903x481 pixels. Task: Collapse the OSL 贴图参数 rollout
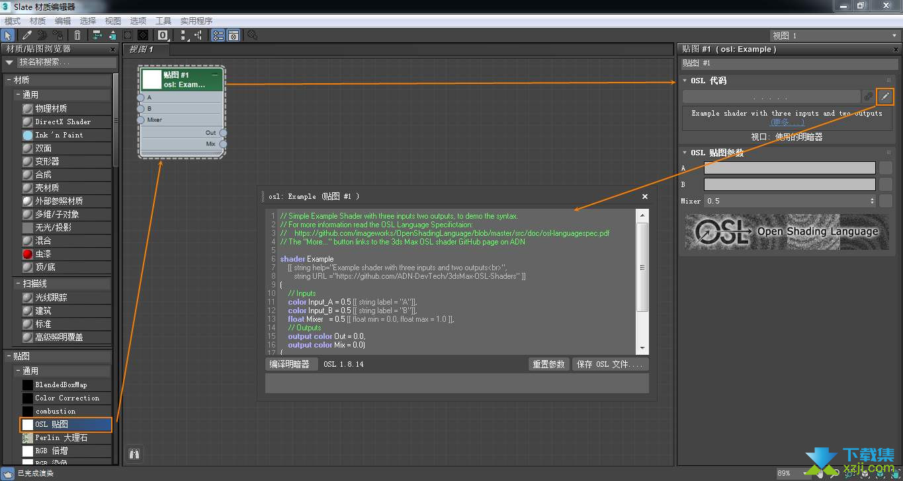(x=685, y=153)
